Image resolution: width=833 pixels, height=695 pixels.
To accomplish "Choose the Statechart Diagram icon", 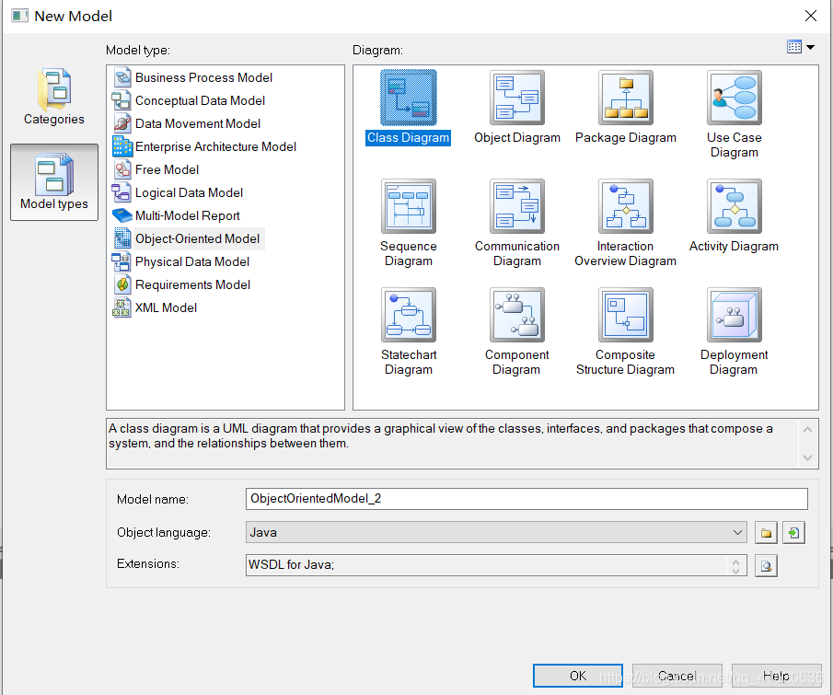I will (x=408, y=315).
